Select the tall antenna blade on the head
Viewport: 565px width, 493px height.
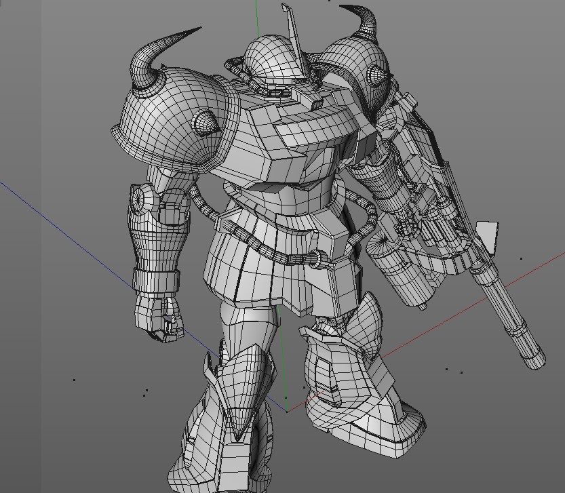[x=296, y=39]
